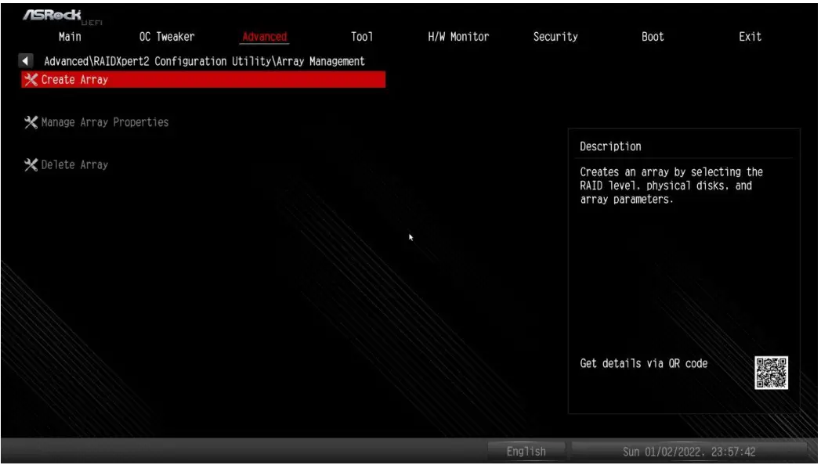Open the Exit tab
821x465 pixels.
pos(750,36)
